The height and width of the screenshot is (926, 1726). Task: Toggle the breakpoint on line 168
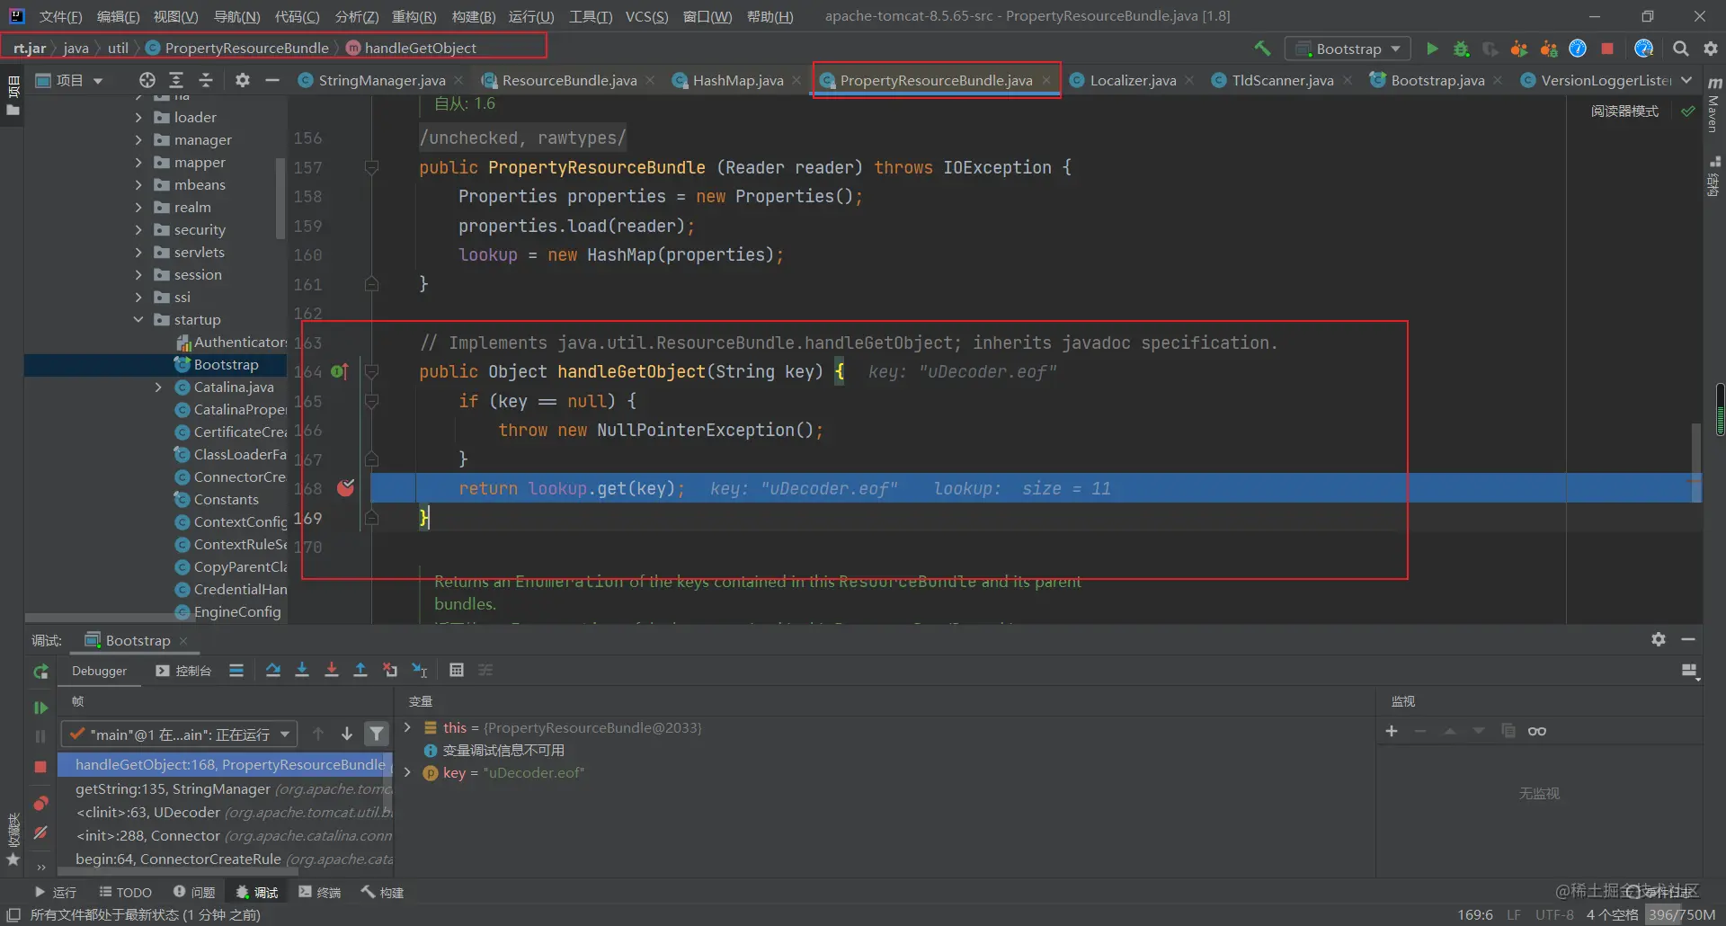click(345, 488)
